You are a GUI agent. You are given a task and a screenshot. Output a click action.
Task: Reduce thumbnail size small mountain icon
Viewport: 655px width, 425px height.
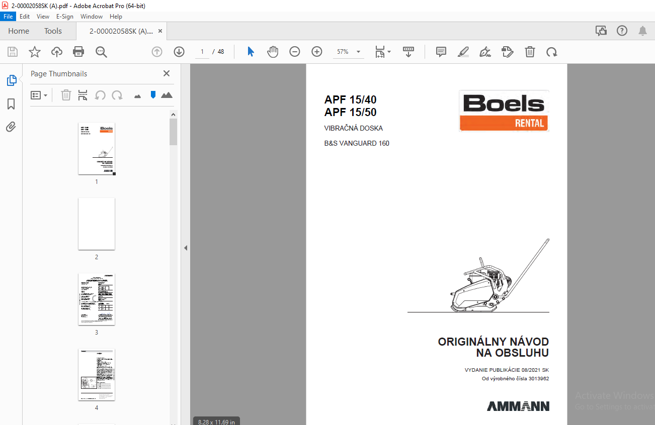click(x=137, y=95)
